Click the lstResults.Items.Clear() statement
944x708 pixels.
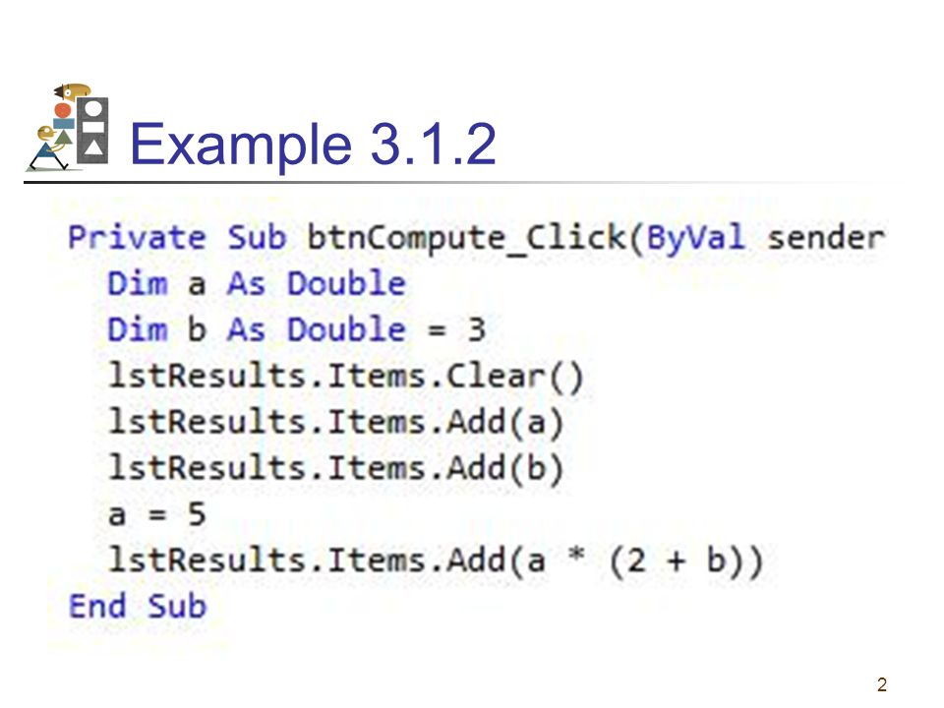coord(345,377)
